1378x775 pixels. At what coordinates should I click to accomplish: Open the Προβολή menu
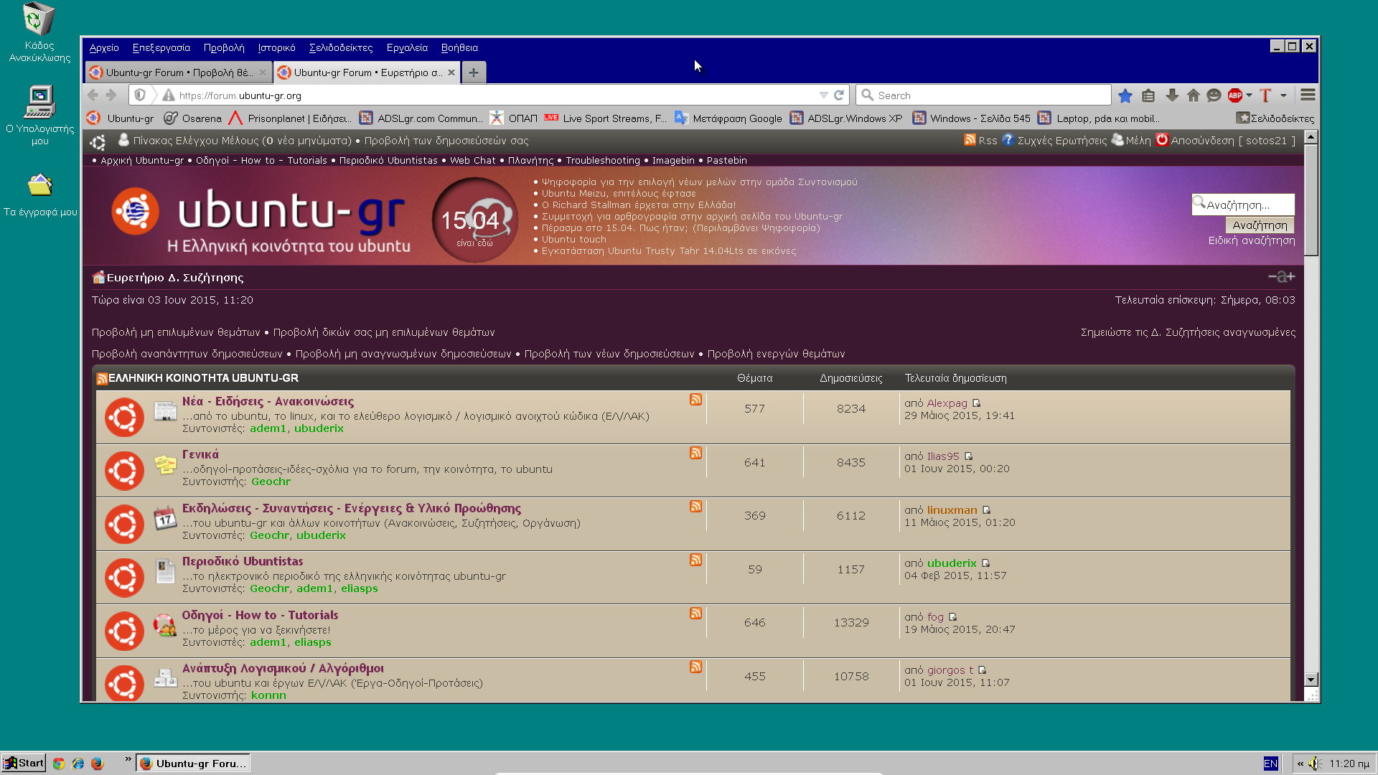224,47
